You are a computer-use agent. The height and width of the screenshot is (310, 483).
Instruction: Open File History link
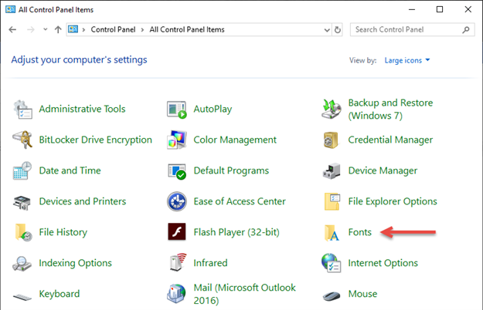63,232
